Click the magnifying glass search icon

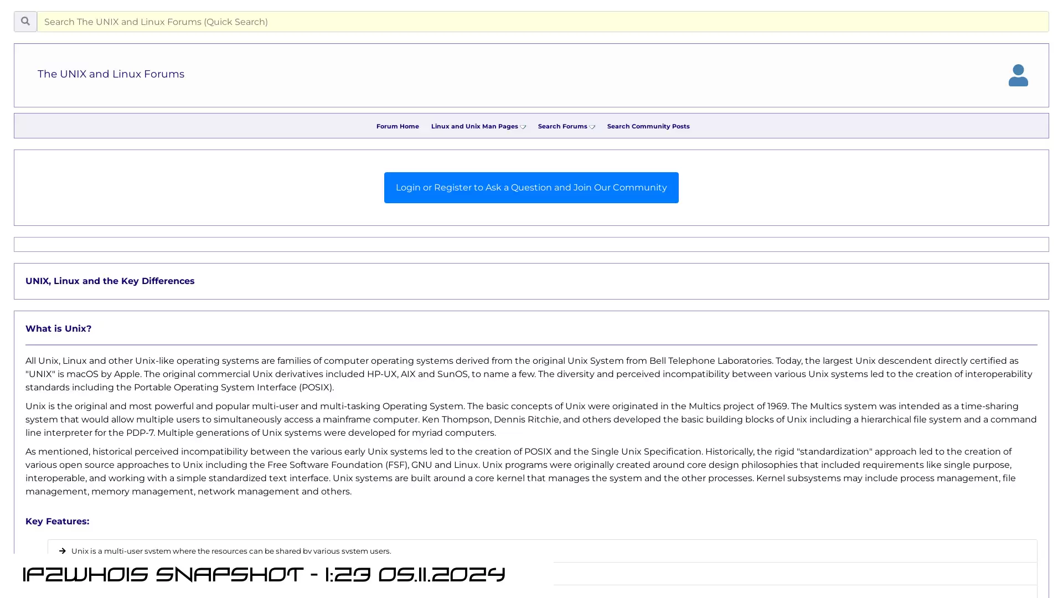tap(25, 22)
